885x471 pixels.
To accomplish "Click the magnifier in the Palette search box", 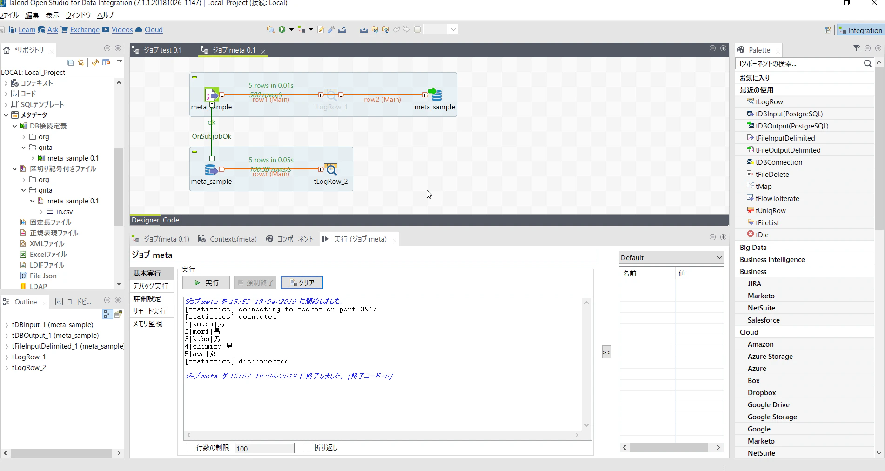I will [x=867, y=63].
